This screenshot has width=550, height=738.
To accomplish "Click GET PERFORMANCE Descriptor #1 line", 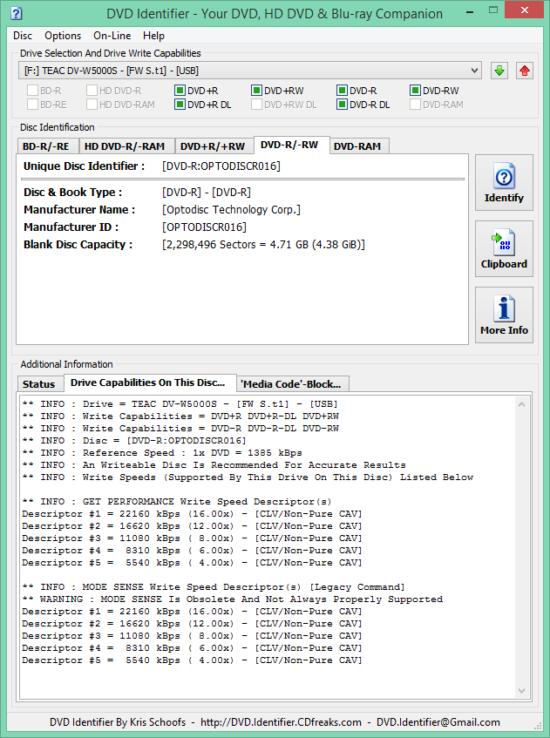I will coord(192,514).
